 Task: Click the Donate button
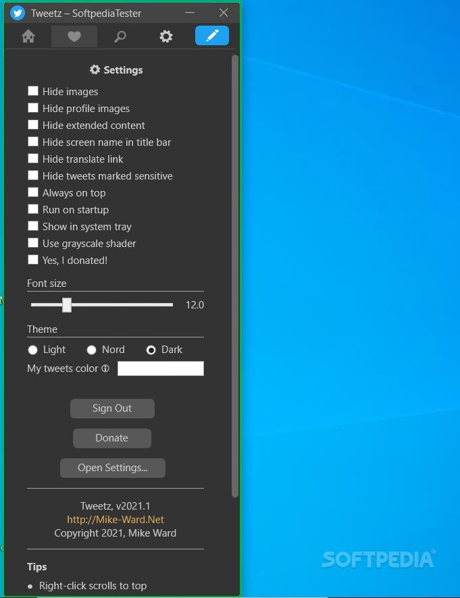112,438
